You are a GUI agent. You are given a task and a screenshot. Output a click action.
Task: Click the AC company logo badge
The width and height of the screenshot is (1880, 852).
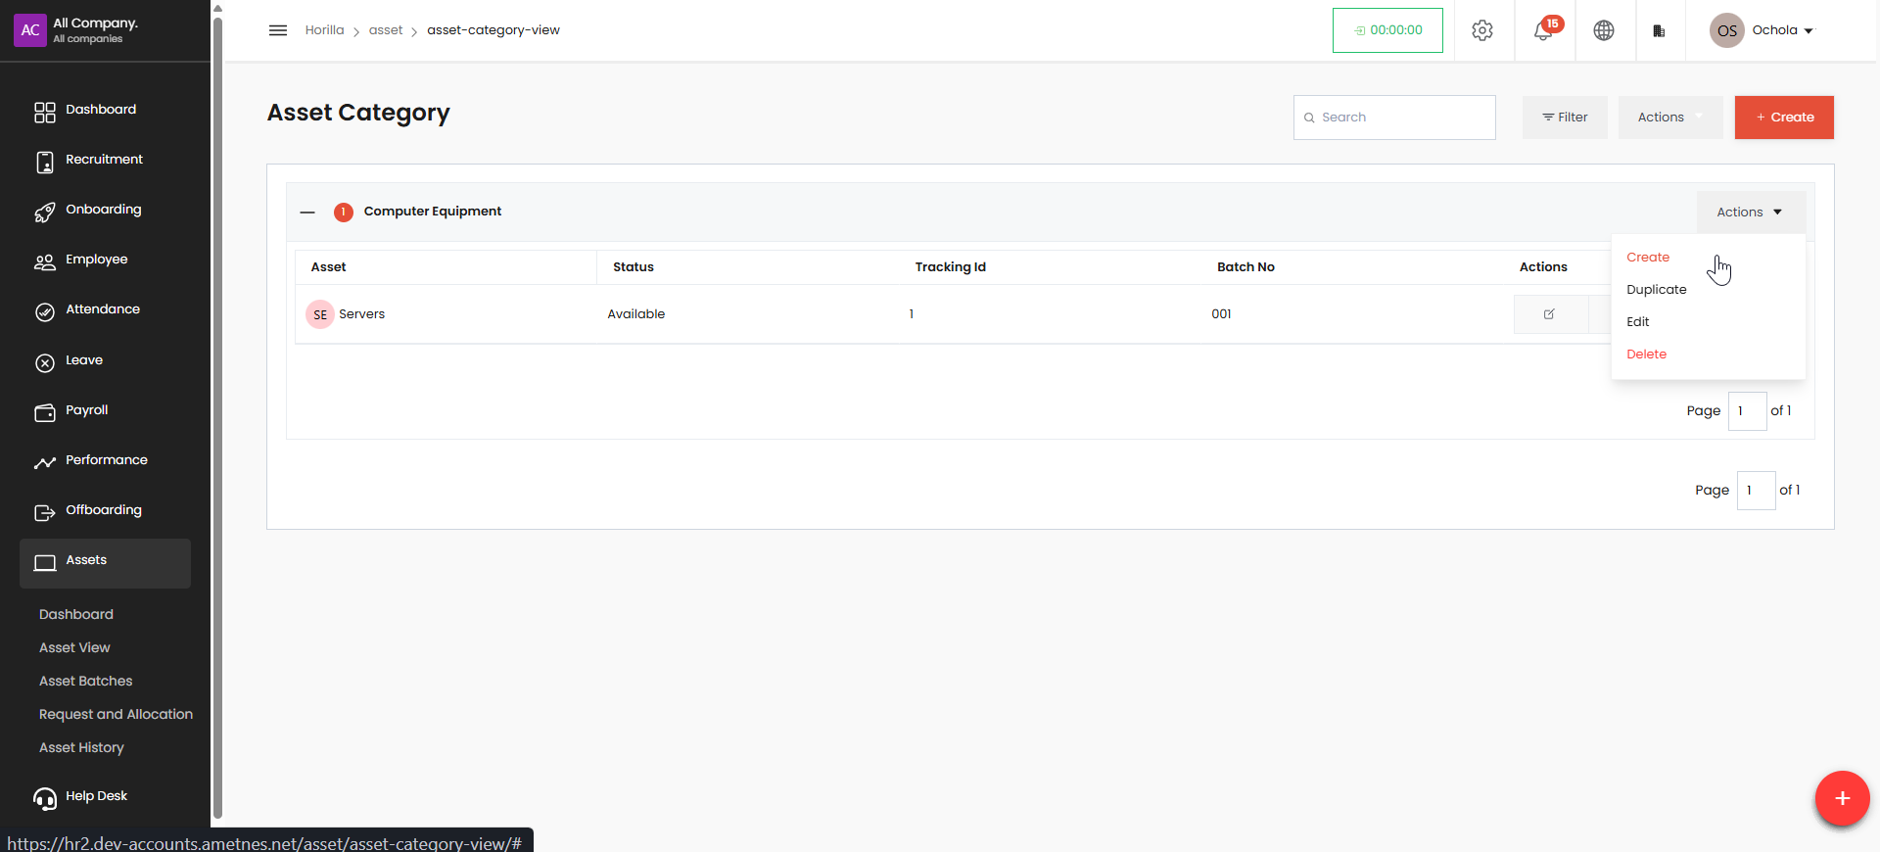pos(30,30)
